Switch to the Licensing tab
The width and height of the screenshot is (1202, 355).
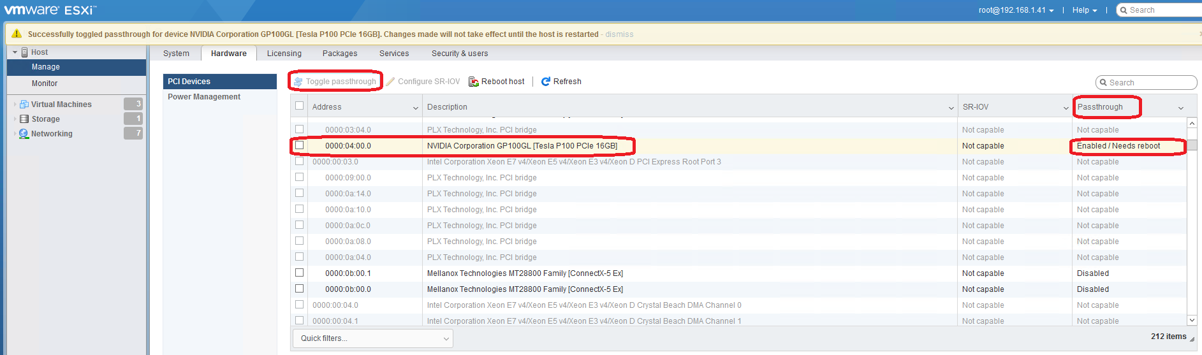pyautogui.click(x=284, y=54)
